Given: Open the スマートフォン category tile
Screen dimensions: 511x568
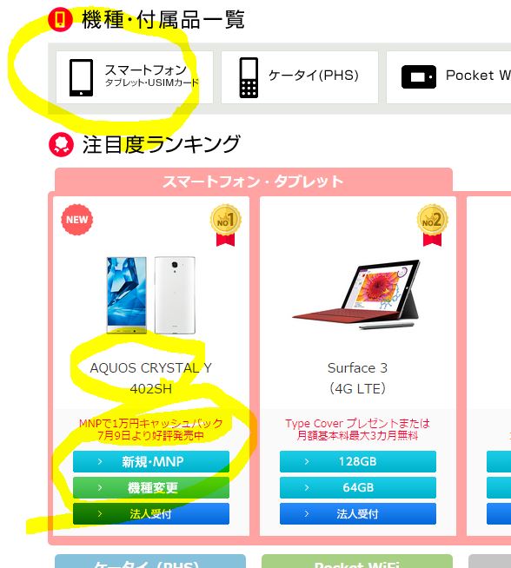Looking at the screenshot, I should [x=135, y=77].
